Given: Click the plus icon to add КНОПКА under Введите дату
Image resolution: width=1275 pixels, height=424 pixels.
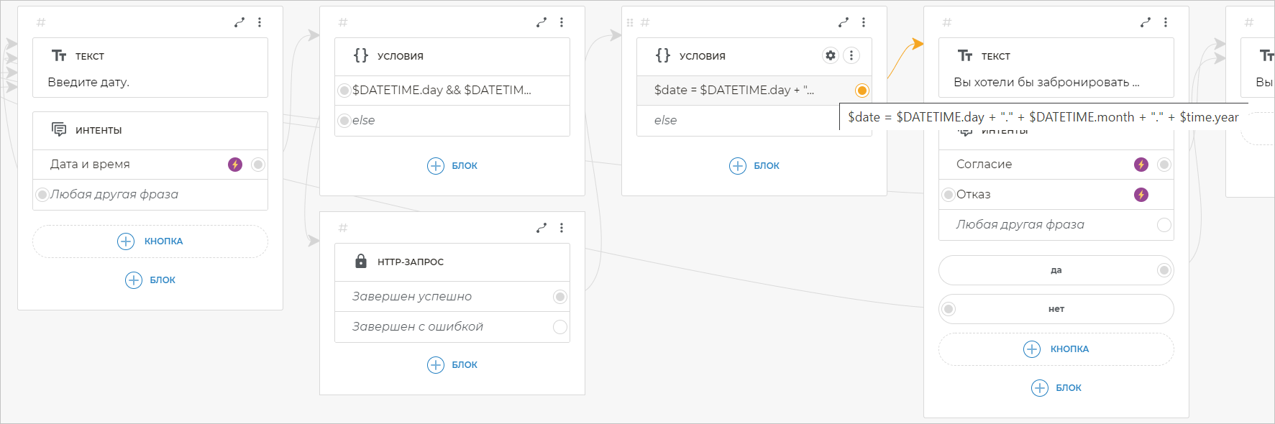Looking at the screenshot, I should 126,241.
